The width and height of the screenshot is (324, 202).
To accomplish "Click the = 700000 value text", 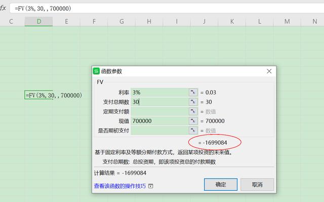I will point(213,121).
